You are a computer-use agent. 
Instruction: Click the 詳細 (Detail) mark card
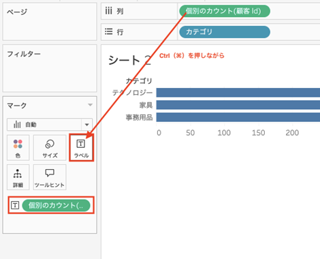(18, 177)
